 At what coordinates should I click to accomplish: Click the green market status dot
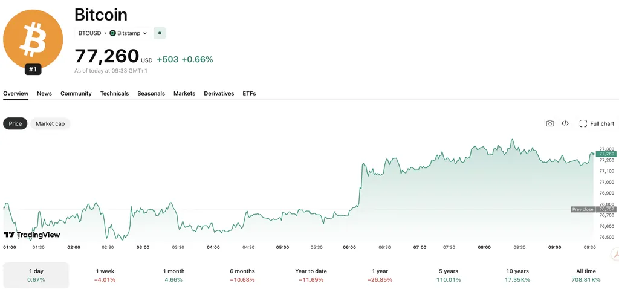point(160,33)
